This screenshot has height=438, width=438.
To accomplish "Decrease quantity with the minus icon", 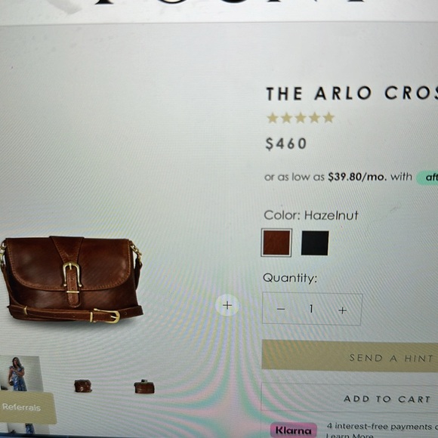I will pyautogui.click(x=281, y=309).
